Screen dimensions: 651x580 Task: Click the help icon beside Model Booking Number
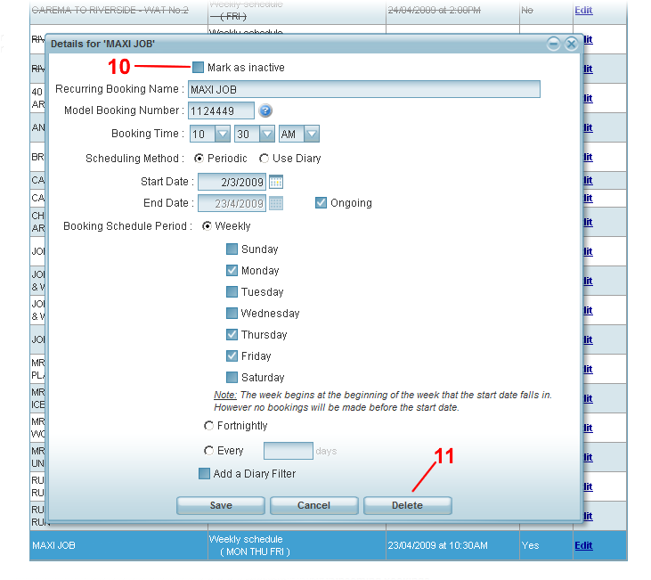pyautogui.click(x=265, y=111)
